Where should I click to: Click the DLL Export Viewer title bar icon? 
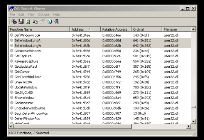12,8
